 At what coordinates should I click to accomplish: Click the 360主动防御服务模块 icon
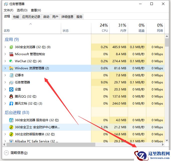tap(11, 134)
